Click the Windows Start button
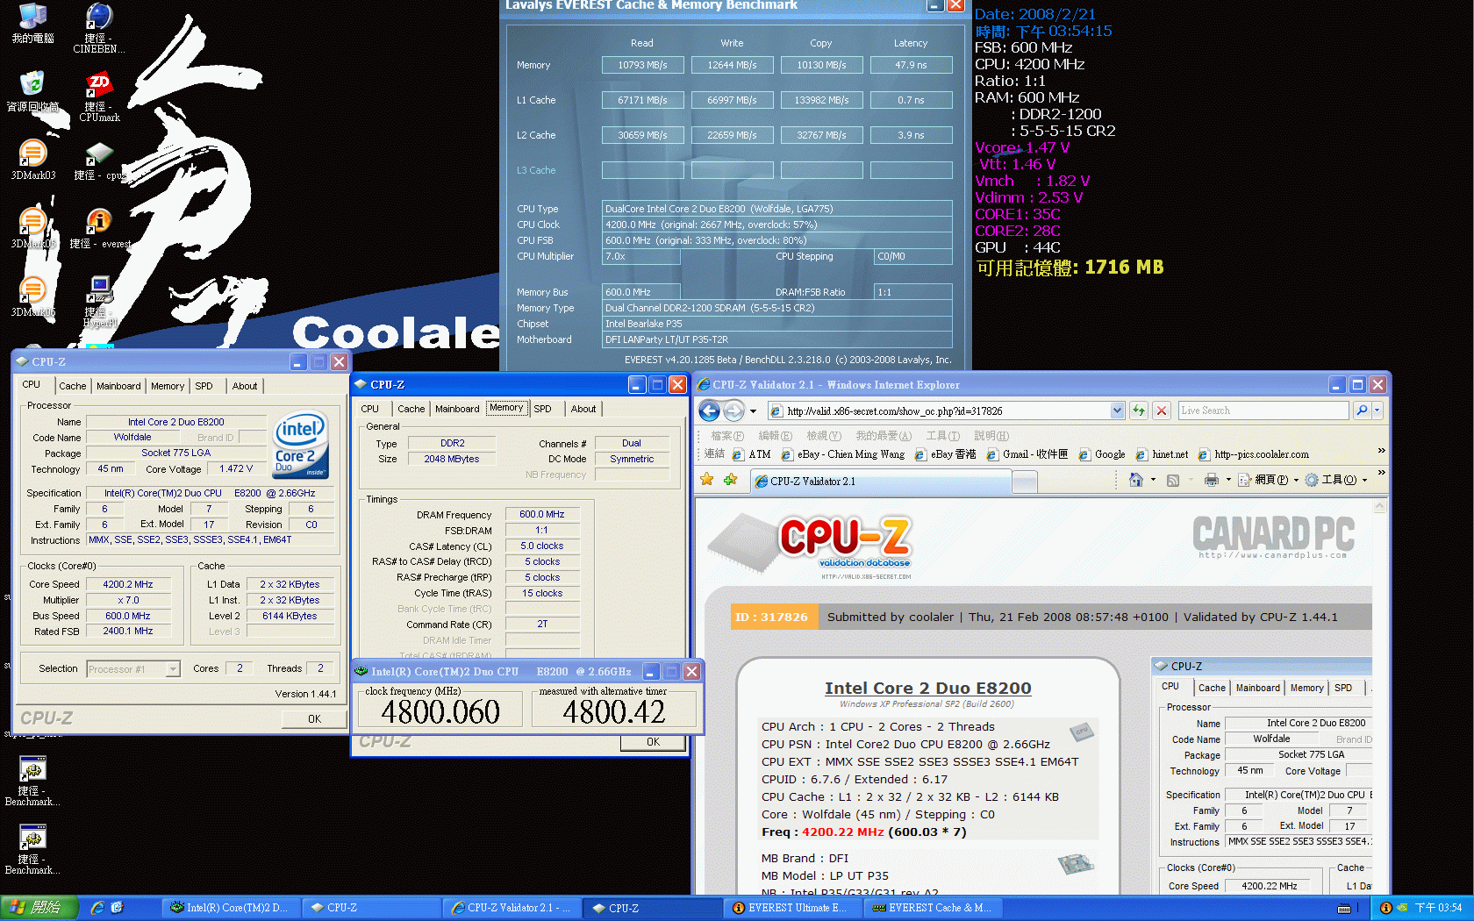 click(x=39, y=908)
